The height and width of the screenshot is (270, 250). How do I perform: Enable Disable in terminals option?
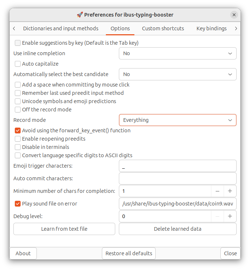[18, 147]
